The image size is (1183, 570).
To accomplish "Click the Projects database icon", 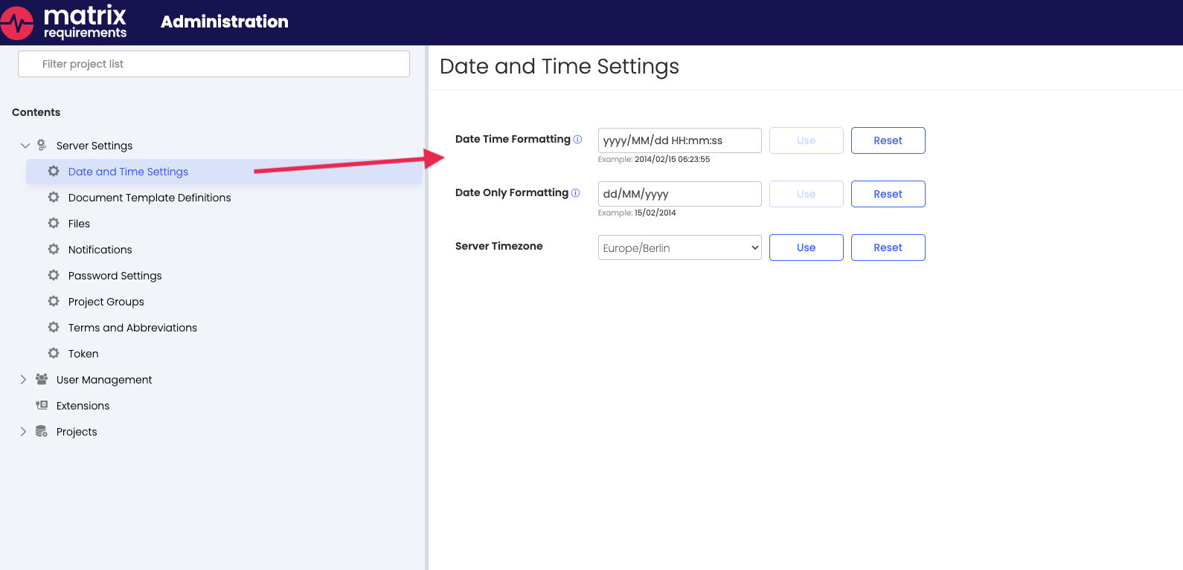I will 42,431.
